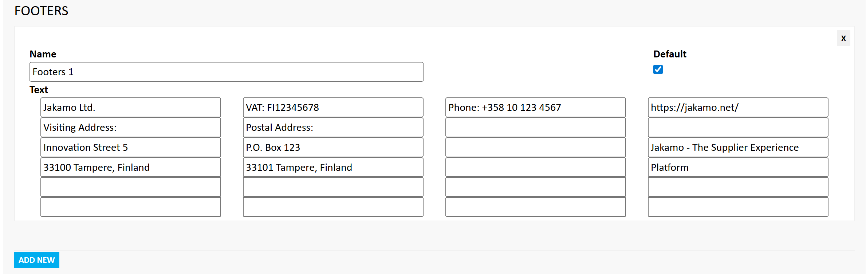
Task: Click the 33101 Tampere, Finland field
Action: [x=333, y=167]
